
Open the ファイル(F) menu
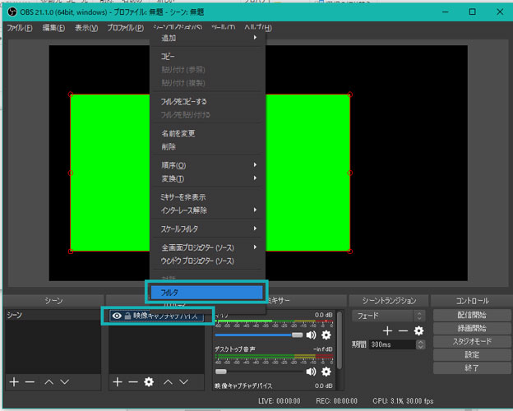(20, 28)
